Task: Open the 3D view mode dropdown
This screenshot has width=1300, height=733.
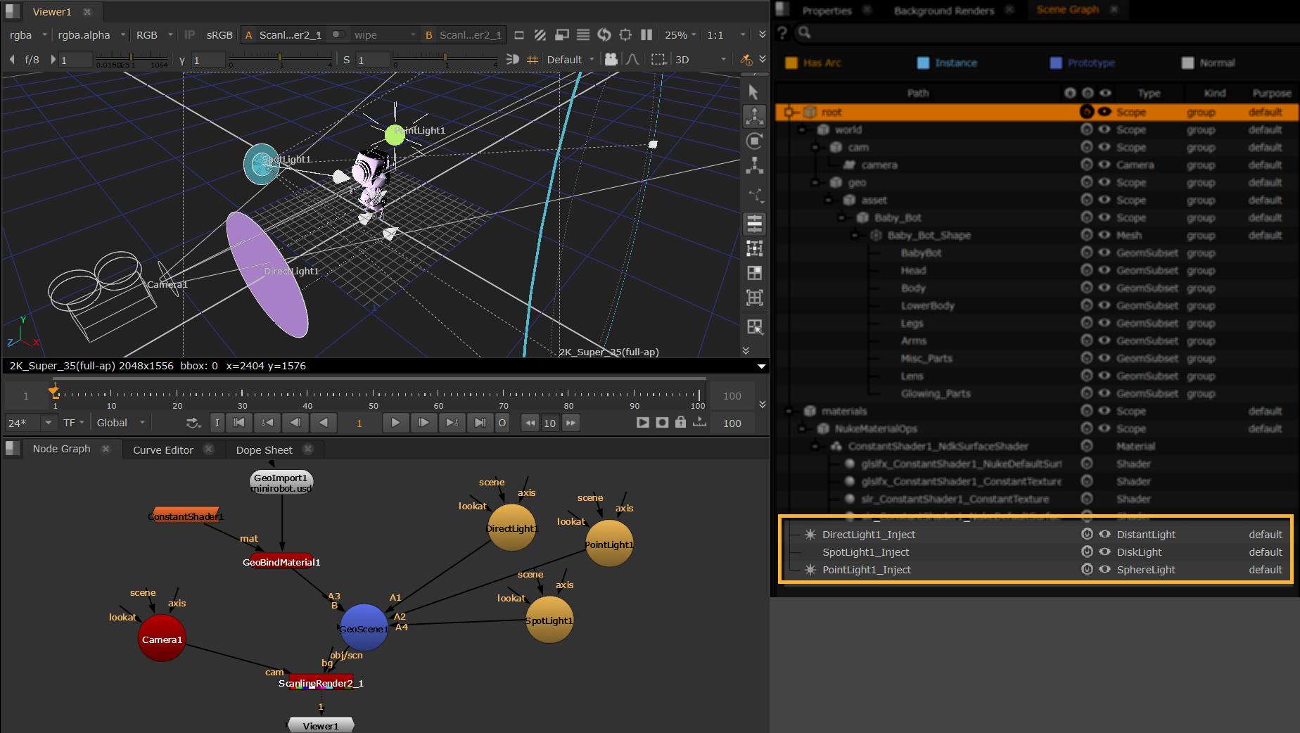Action: [x=700, y=60]
